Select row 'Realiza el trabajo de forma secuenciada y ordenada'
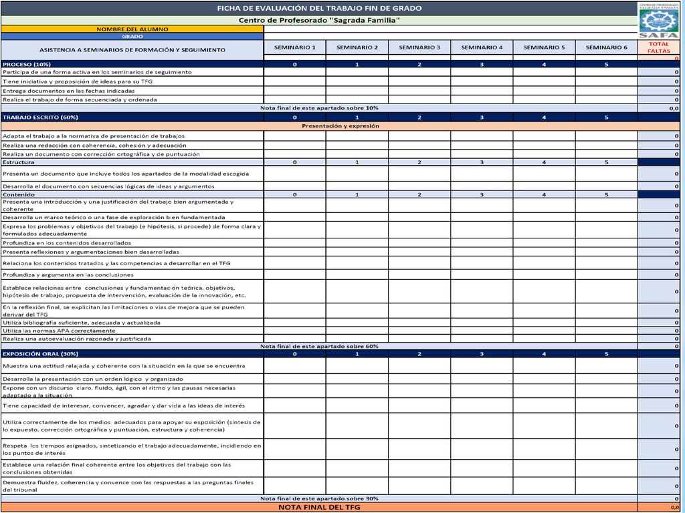 [x=340, y=100]
